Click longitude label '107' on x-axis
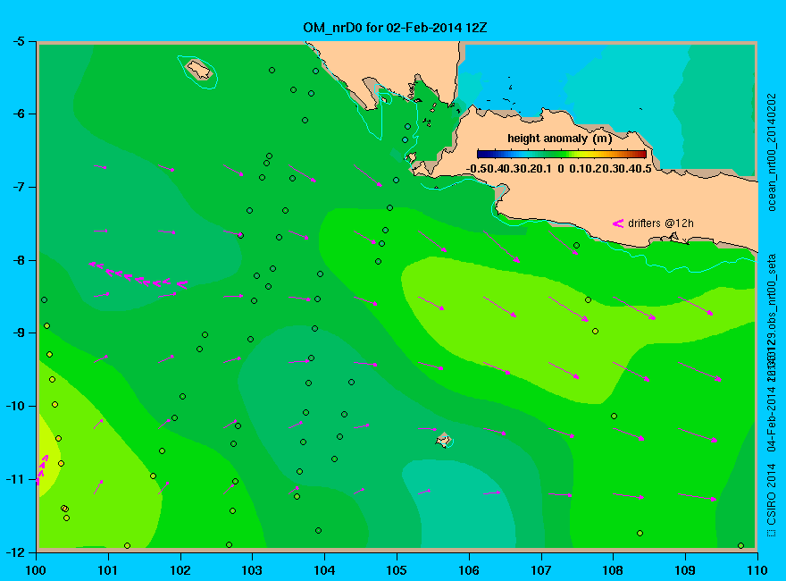The image size is (786, 581). click(x=541, y=570)
